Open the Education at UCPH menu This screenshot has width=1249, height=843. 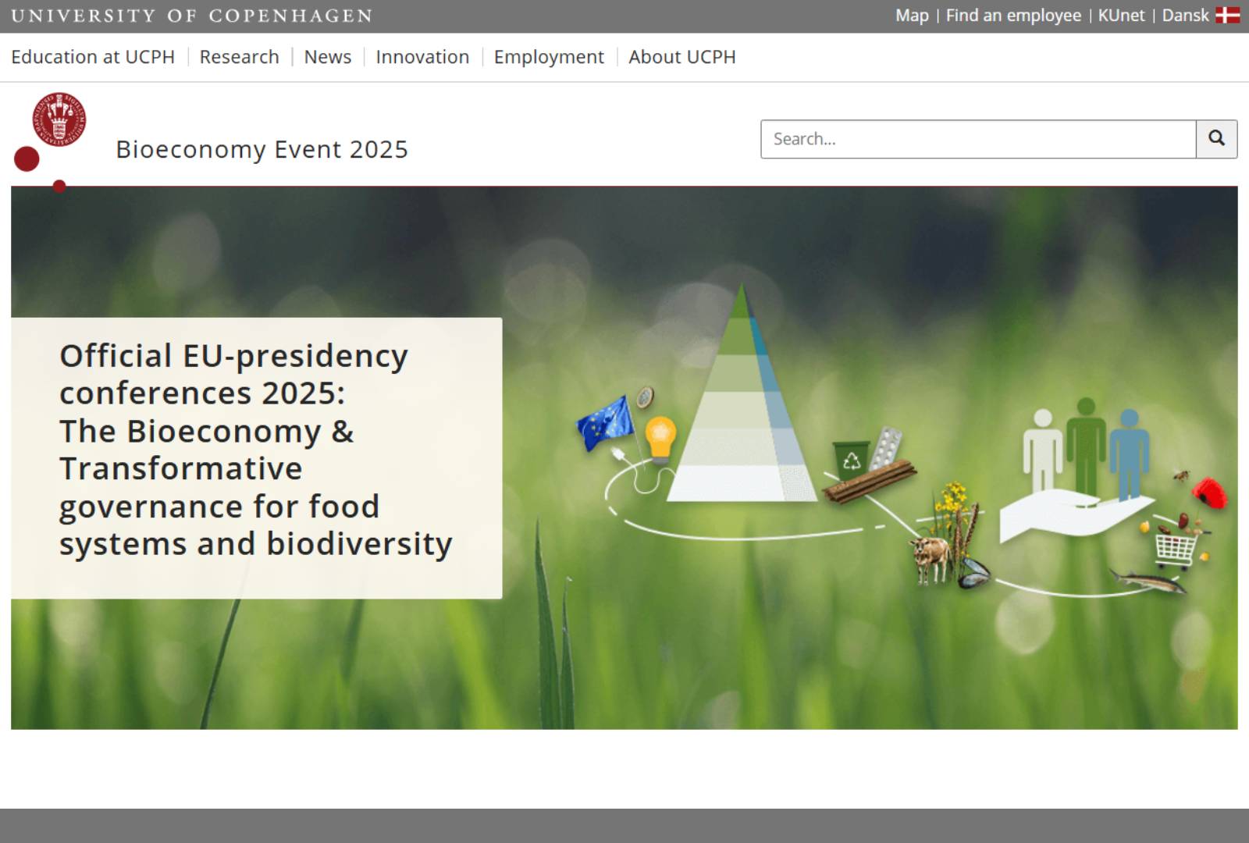point(93,57)
